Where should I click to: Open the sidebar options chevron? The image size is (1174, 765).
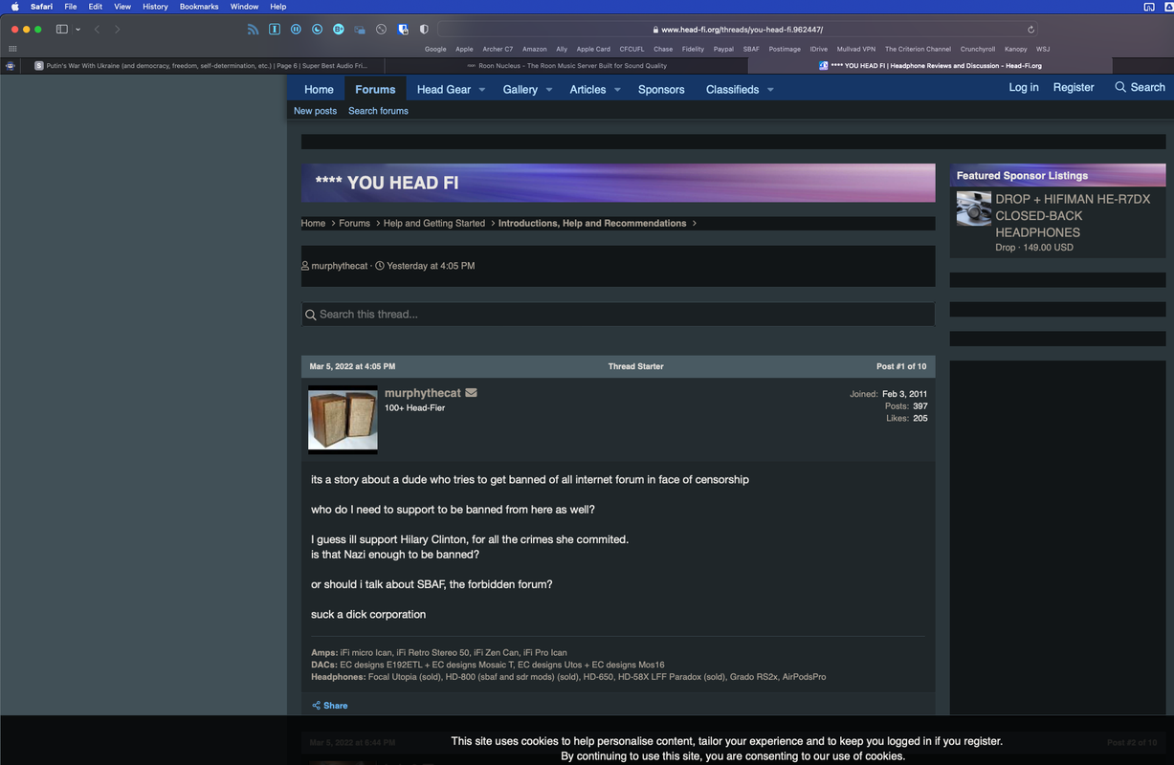tap(78, 30)
